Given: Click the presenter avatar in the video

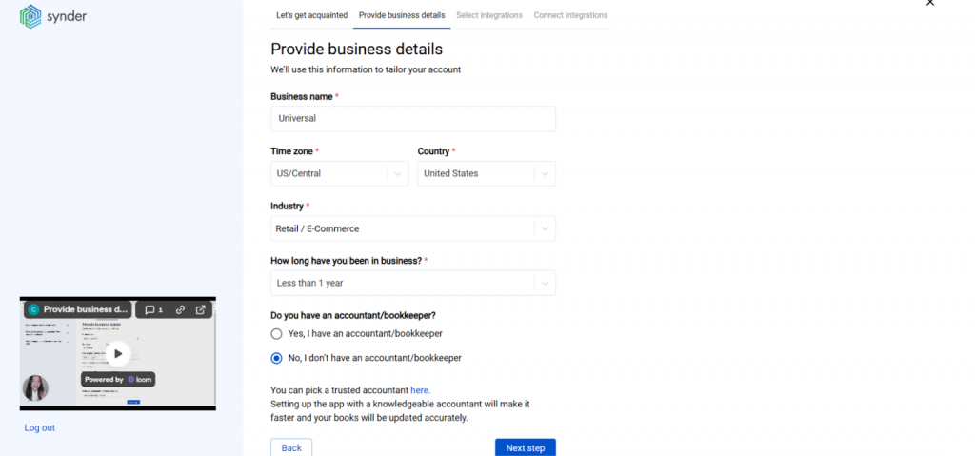Looking at the screenshot, I should coord(36,387).
